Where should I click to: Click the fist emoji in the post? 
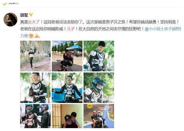31,36
